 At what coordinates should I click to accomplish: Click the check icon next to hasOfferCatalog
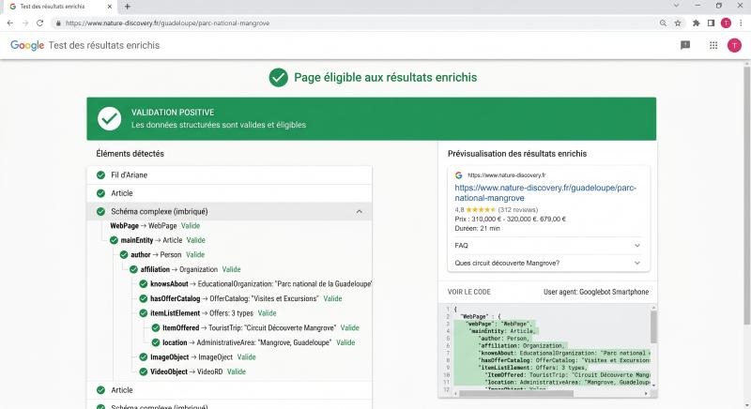pos(143,298)
